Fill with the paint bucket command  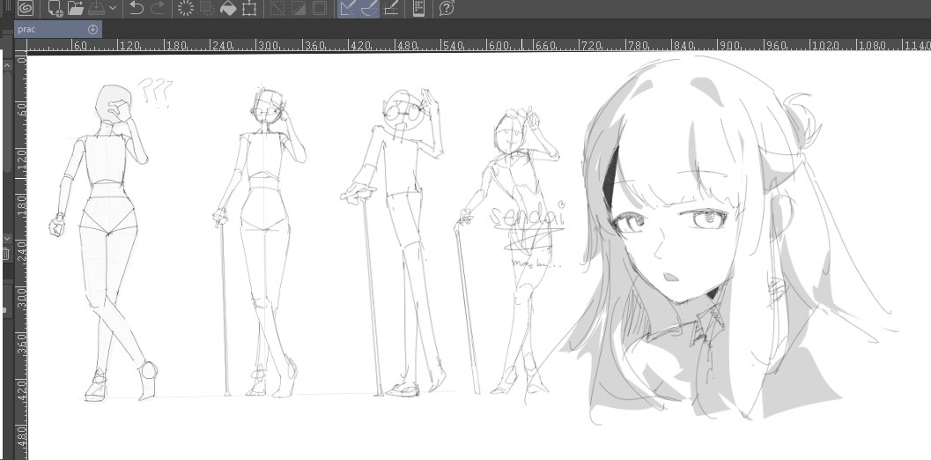(229, 8)
